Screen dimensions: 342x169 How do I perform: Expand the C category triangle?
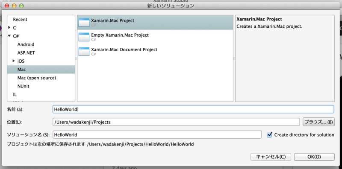click(9, 28)
